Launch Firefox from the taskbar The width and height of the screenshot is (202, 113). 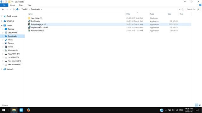(x=28, y=110)
